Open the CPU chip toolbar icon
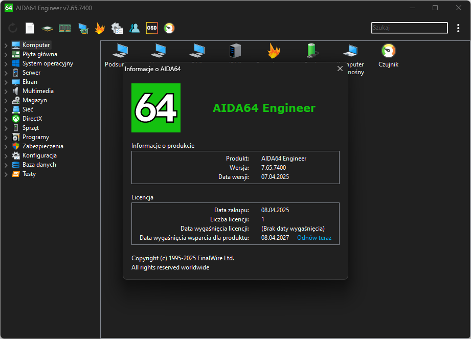 pyautogui.click(x=47, y=29)
